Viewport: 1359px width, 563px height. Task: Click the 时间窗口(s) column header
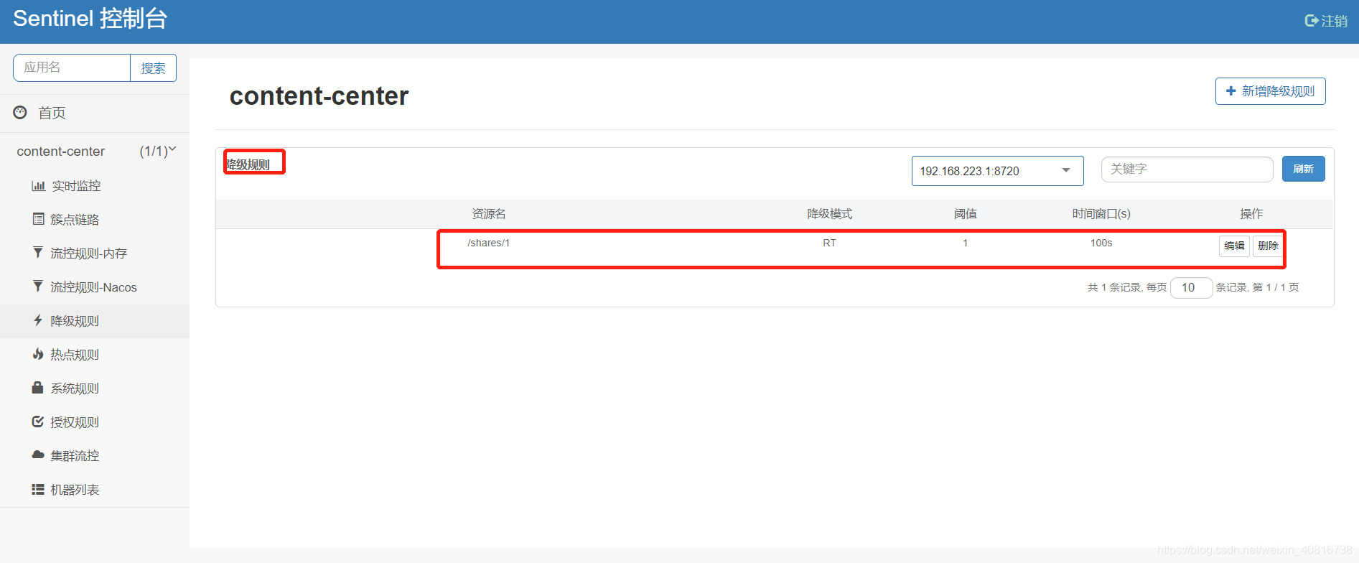1101,213
